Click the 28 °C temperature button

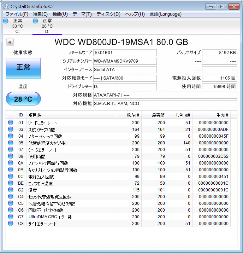pos(23,99)
